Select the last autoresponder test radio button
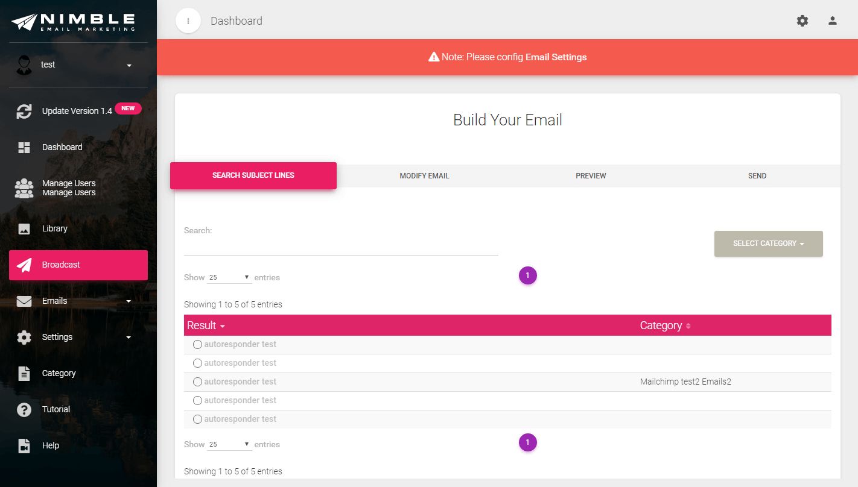This screenshot has height=487, width=858. [197, 419]
